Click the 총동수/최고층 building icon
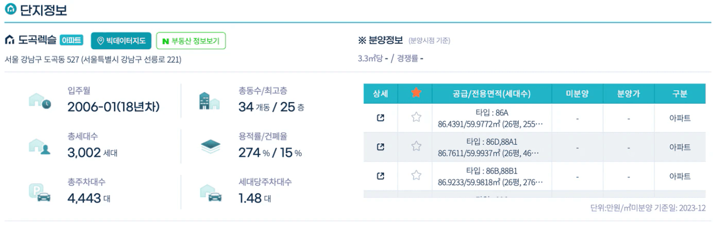 [x=210, y=101]
